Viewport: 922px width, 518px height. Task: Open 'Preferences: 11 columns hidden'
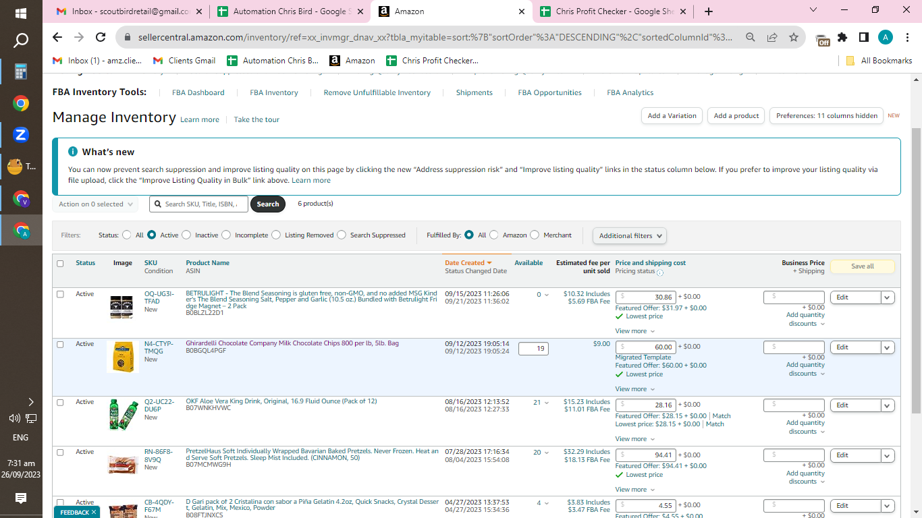click(x=827, y=116)
